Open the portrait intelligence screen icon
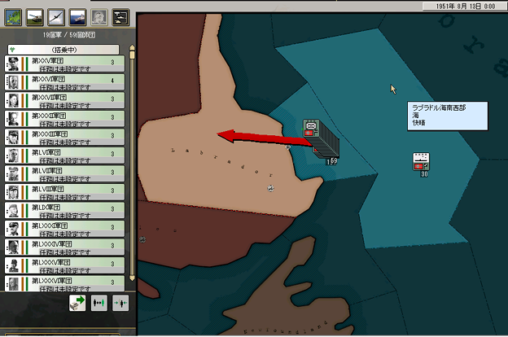The height and width of the screenshot is (337, 508). coord(99,17)
